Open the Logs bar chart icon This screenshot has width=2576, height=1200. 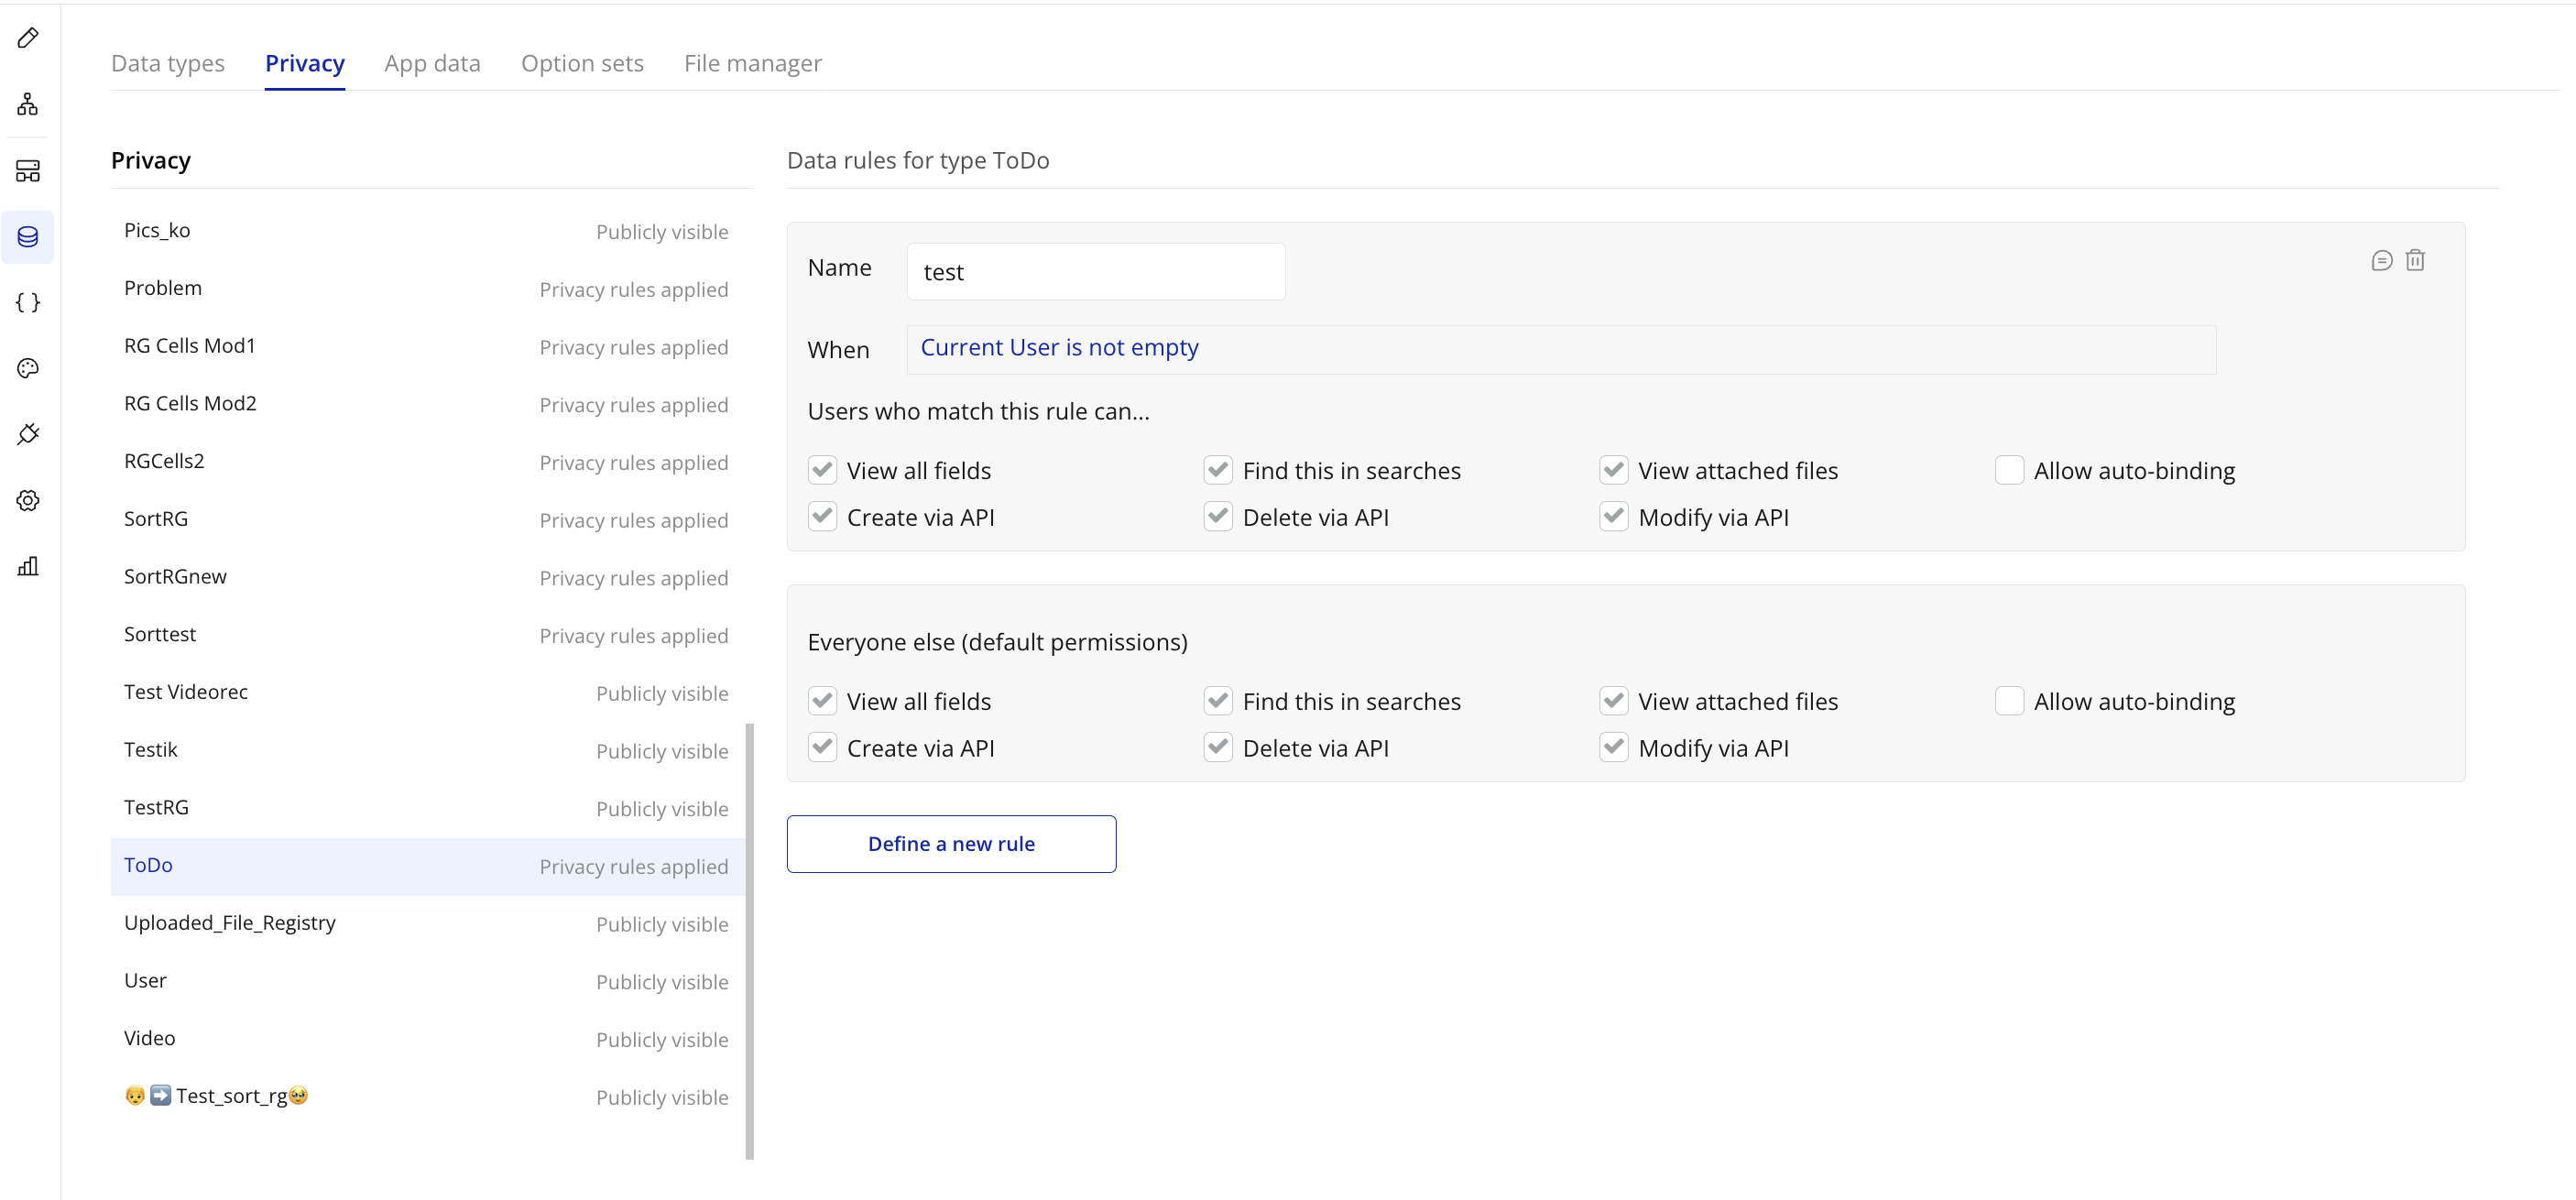pos(28,566)
